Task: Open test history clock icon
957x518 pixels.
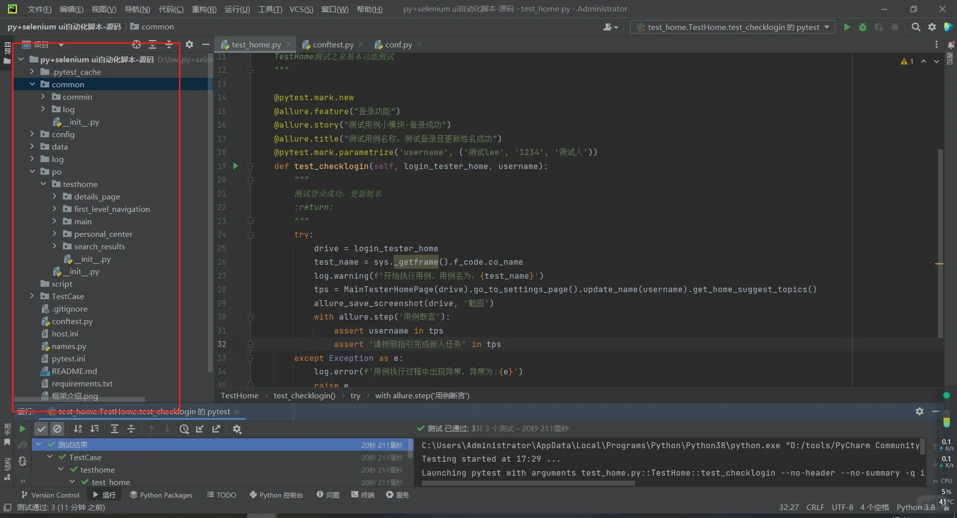Action: (x=184, y=429)
